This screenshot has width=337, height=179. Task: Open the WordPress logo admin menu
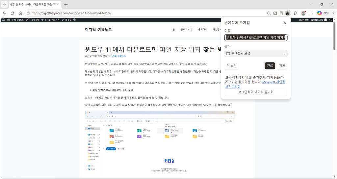coord(3,20)
